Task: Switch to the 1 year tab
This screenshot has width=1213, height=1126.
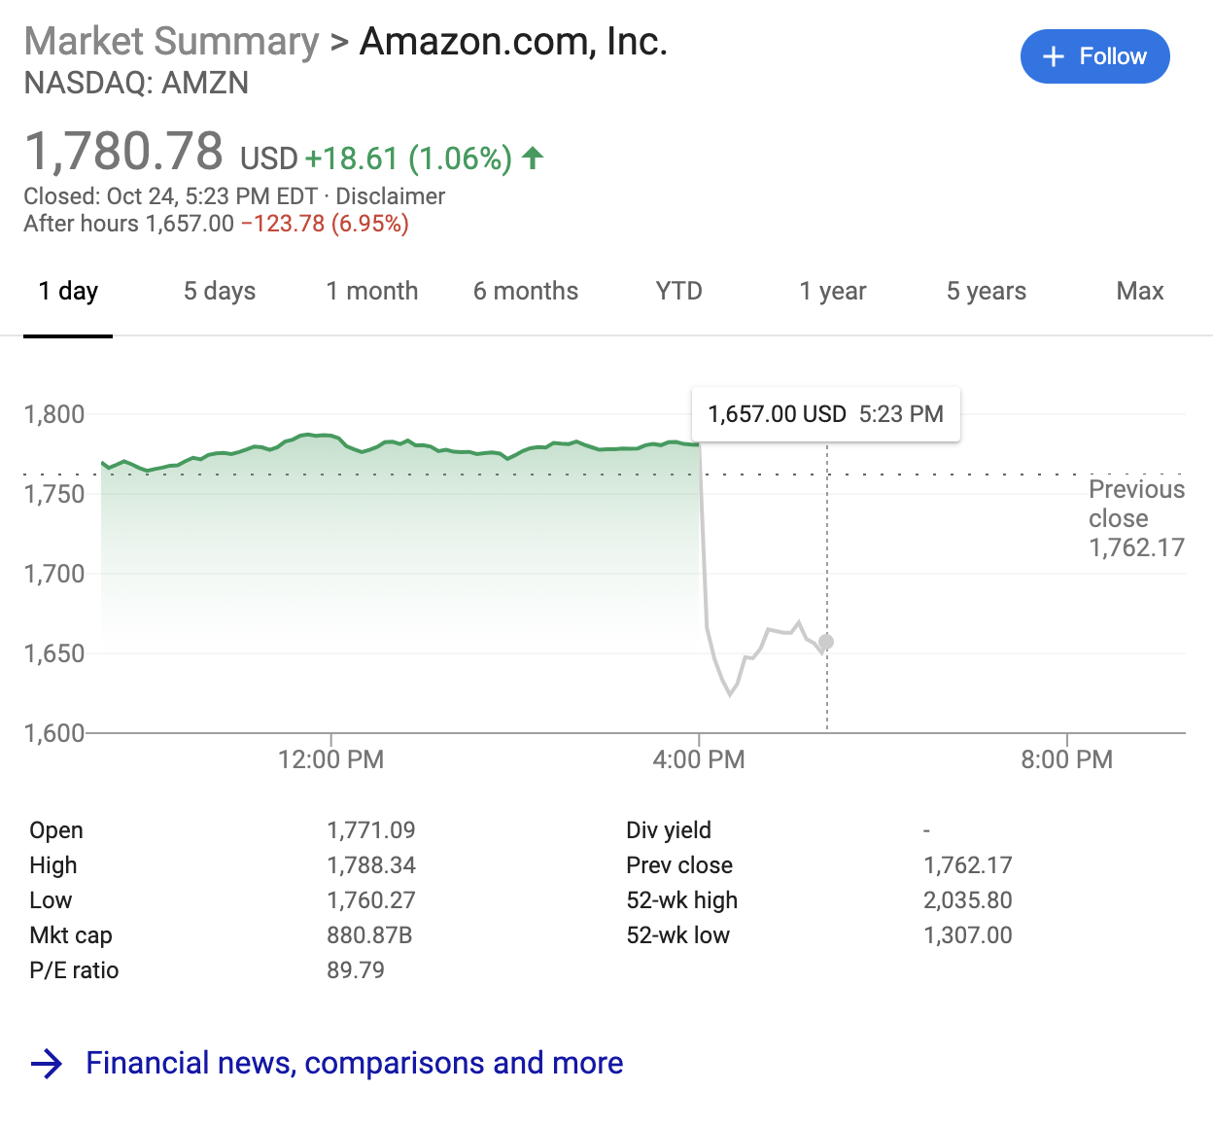Action: 833,291
